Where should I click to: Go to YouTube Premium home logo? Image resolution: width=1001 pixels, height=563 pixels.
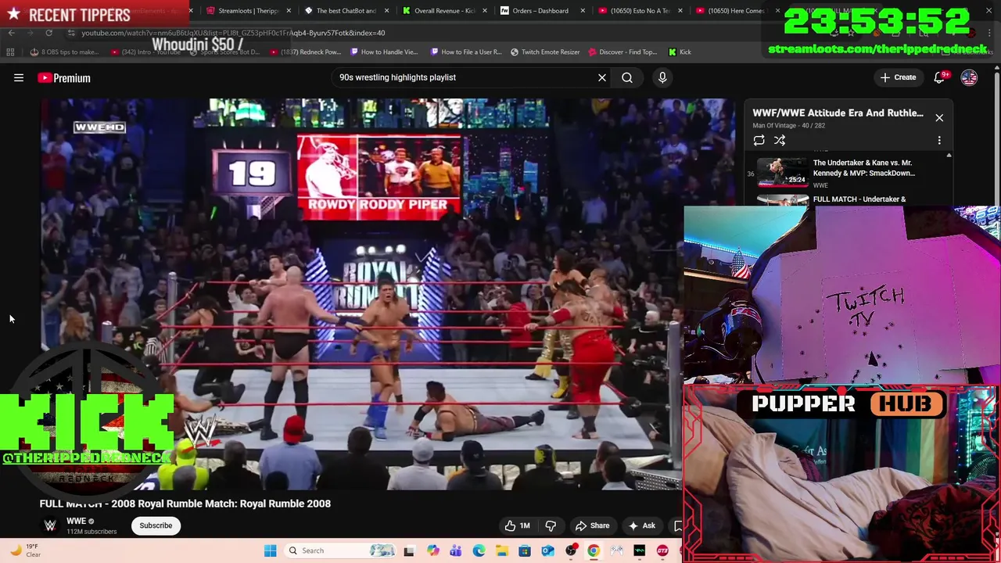pyautogui.click(x=64, y=77)
